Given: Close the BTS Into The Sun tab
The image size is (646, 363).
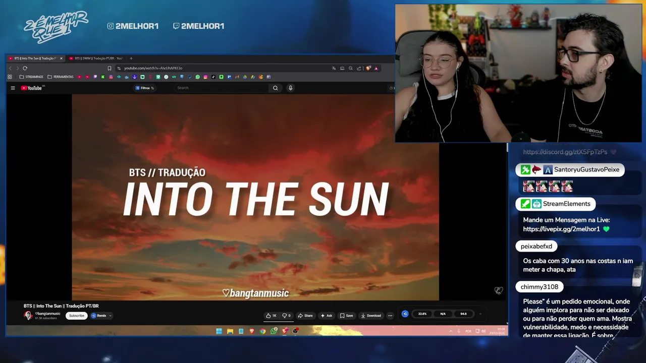Looking at the screenshot, I should click(61, 58).
